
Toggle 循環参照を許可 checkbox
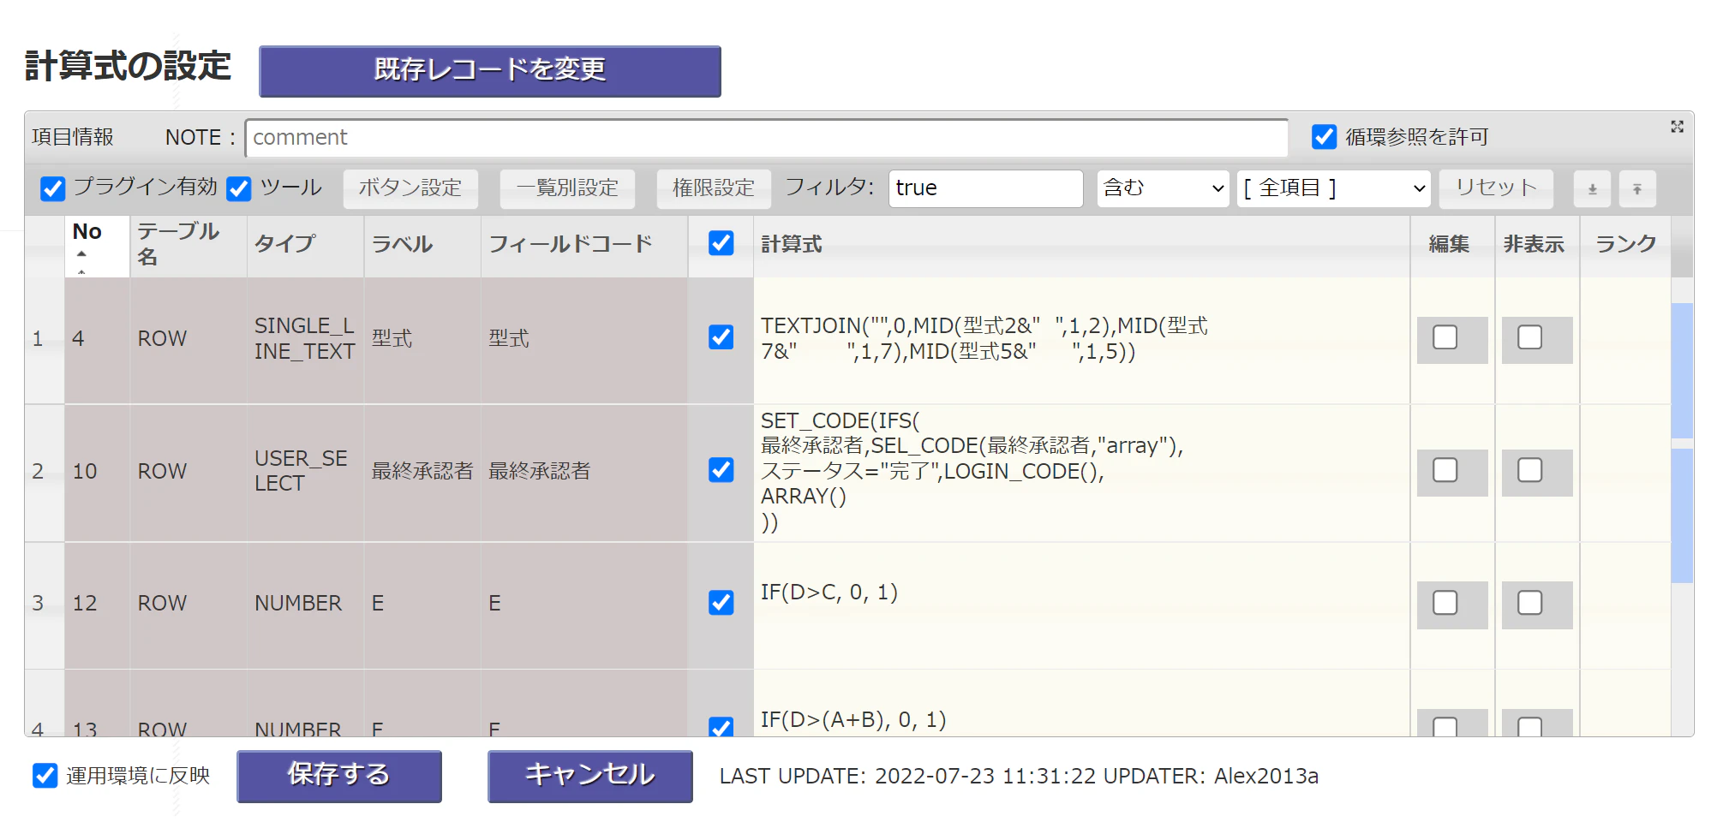(1324, 137)
